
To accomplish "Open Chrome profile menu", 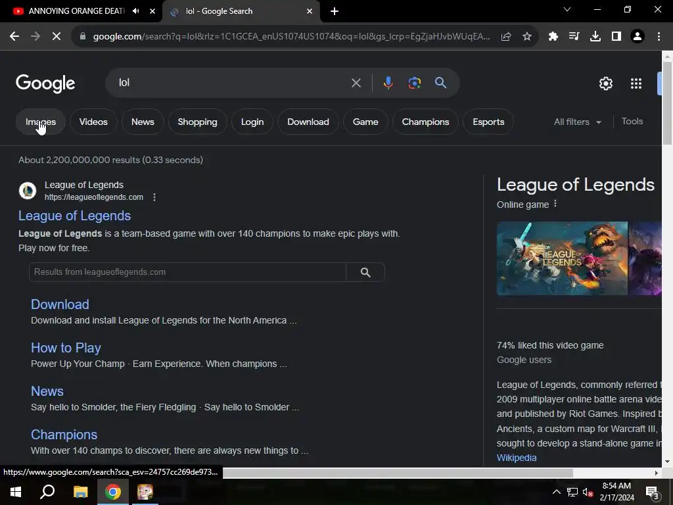I will [638, 37].
